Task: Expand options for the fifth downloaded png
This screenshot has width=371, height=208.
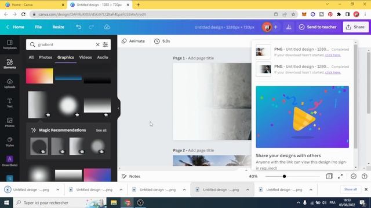Action: click(x=311, y=190)
